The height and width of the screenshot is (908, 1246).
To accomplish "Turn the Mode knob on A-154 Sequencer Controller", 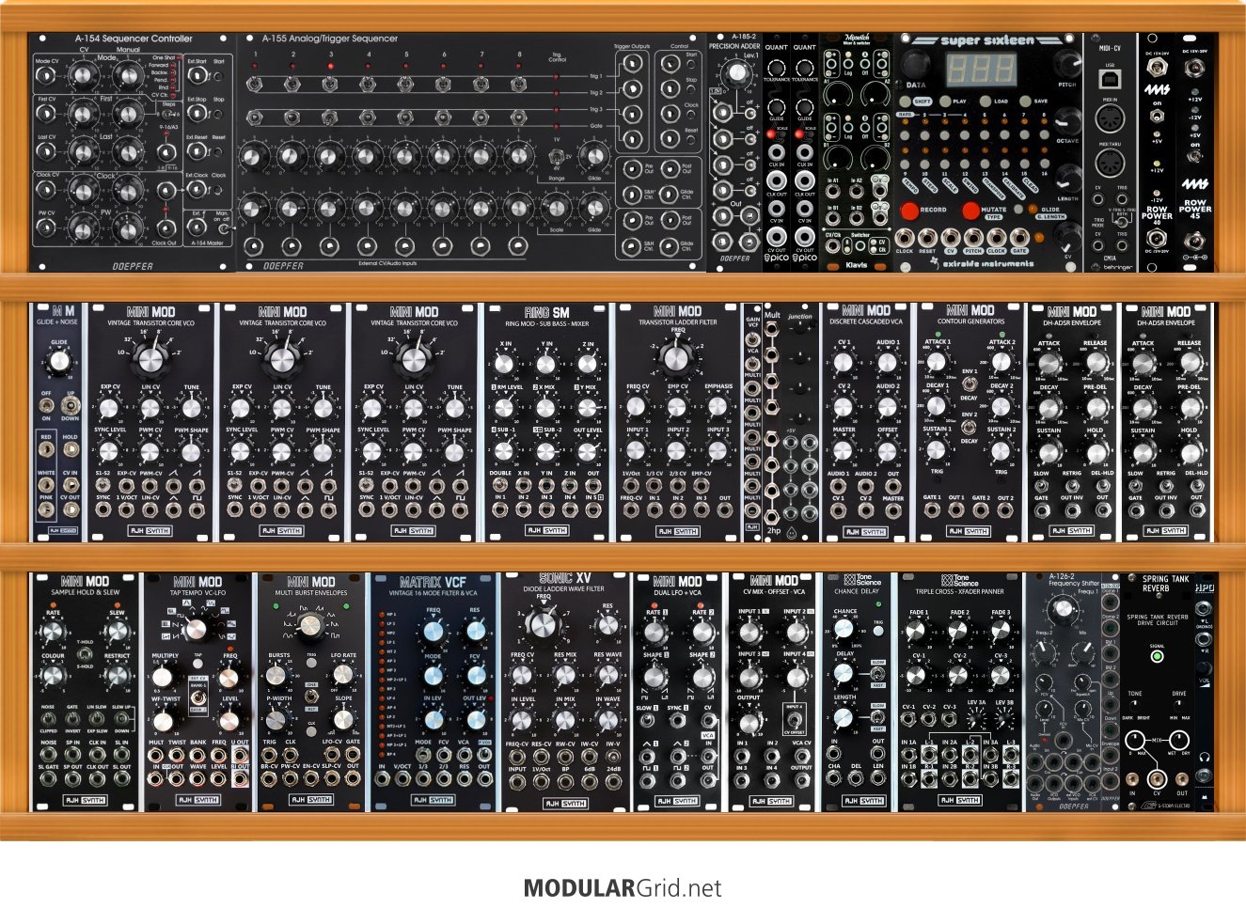I will click(x=83, y=76).
